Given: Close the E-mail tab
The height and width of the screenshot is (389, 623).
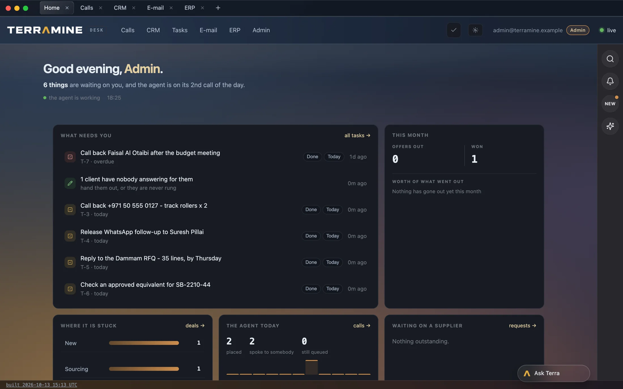Looking at the screenshot, I should (171, 8).
